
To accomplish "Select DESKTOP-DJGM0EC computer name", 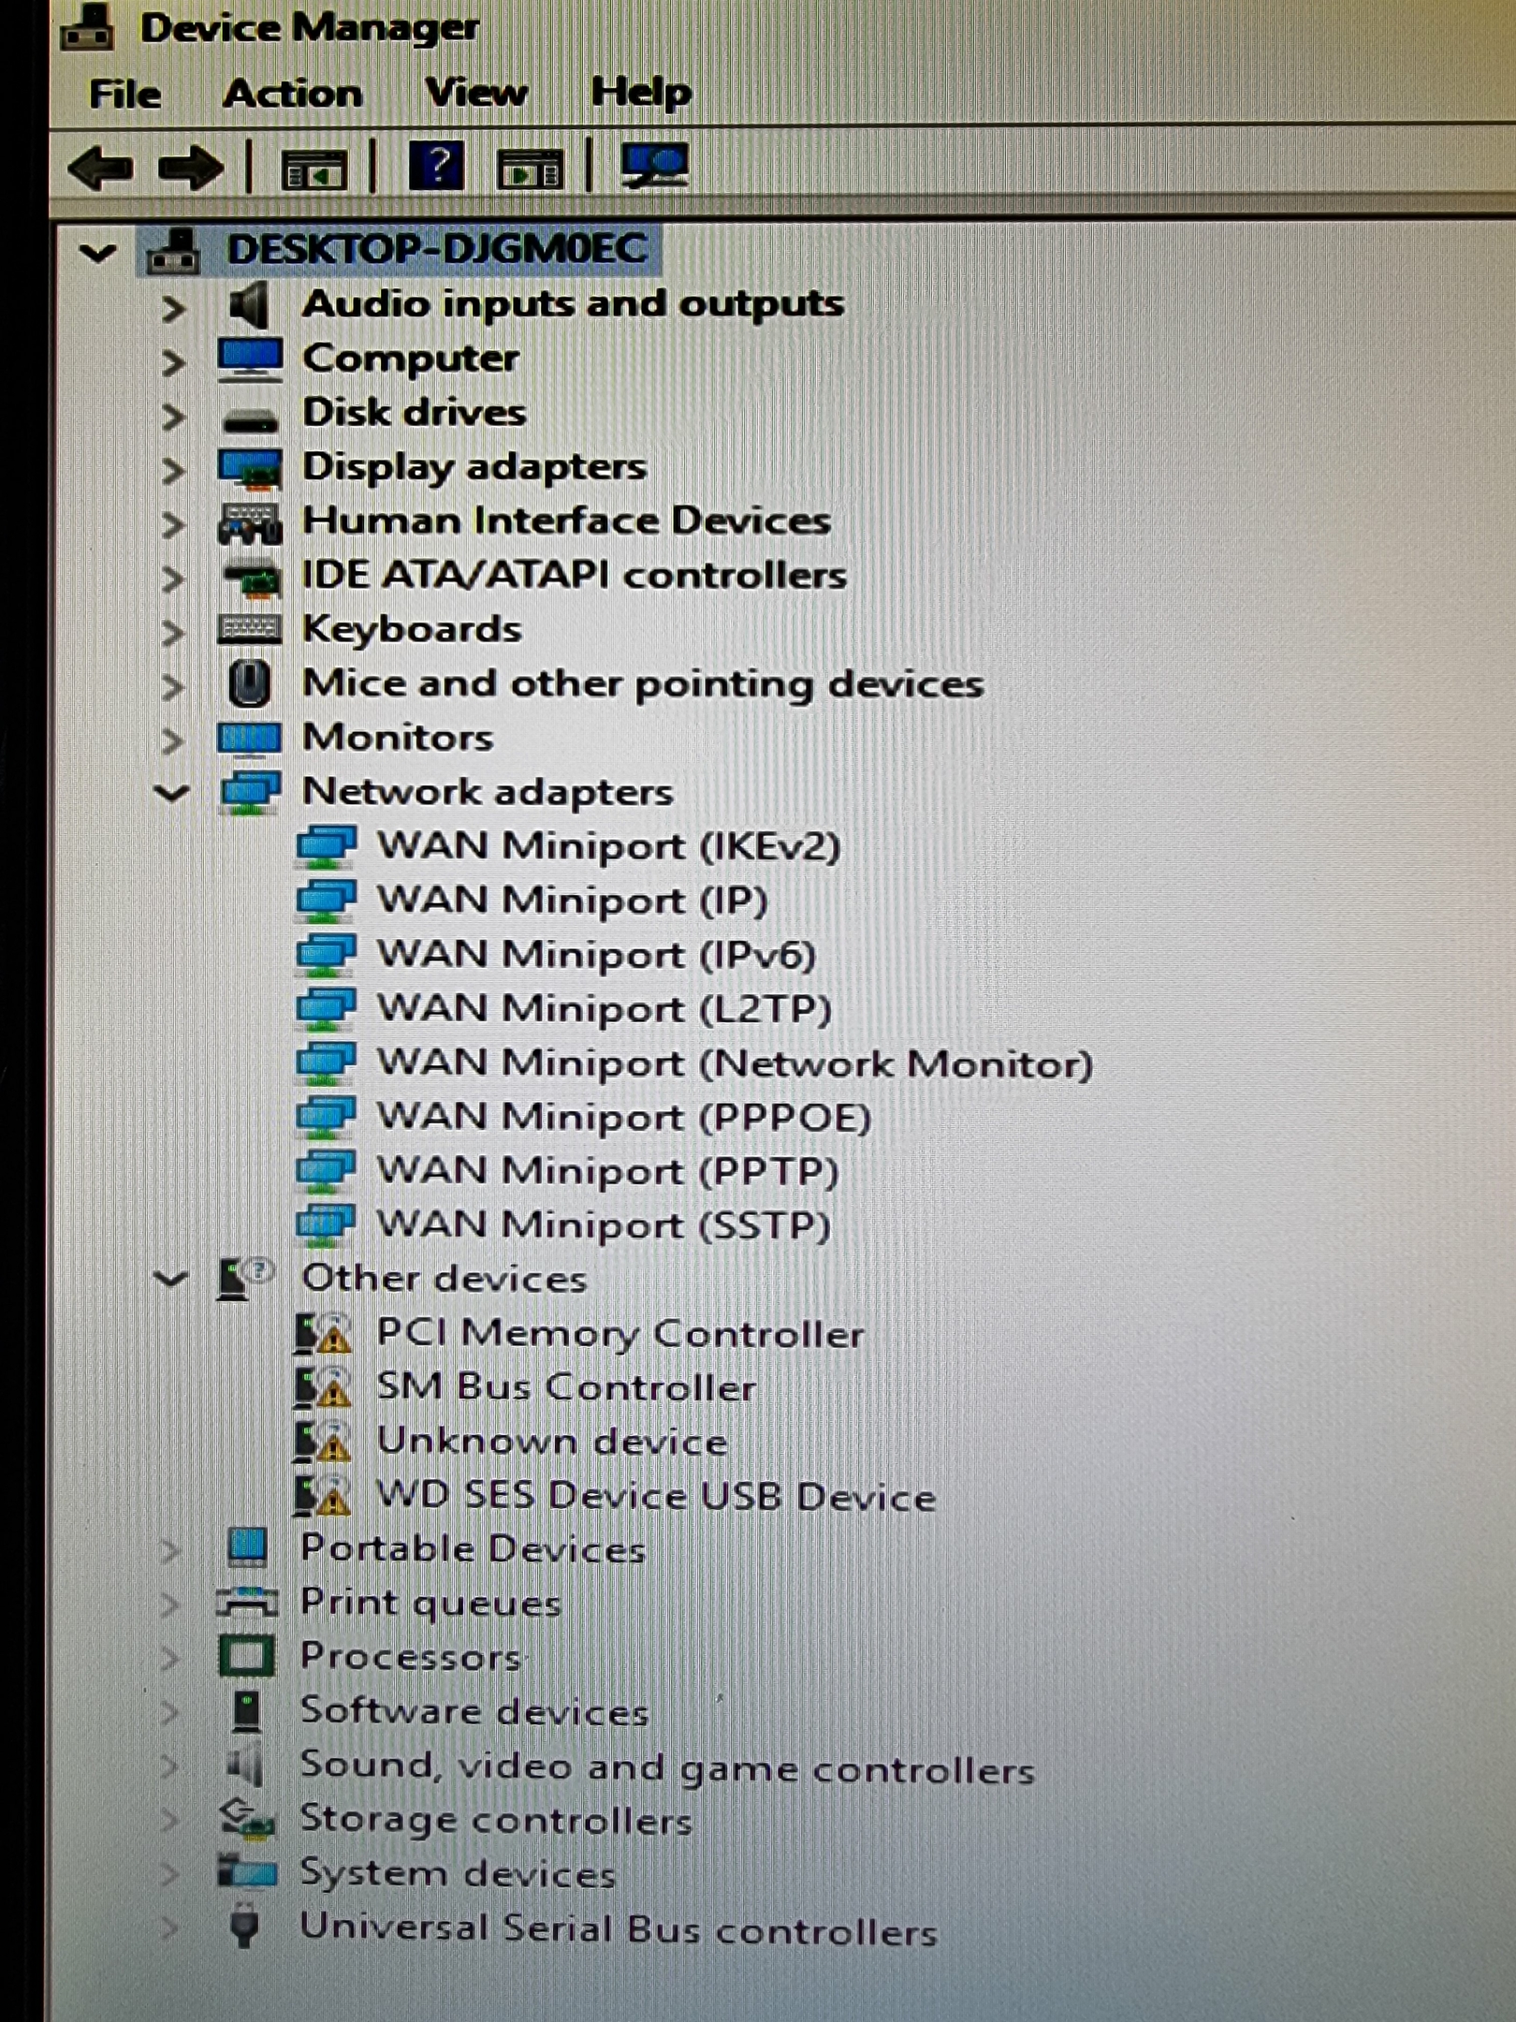I will 437,250.
